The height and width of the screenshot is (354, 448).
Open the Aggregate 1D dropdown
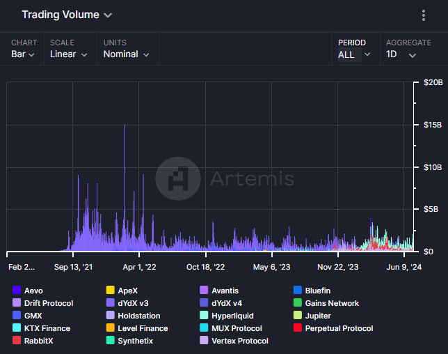(401, 54)
